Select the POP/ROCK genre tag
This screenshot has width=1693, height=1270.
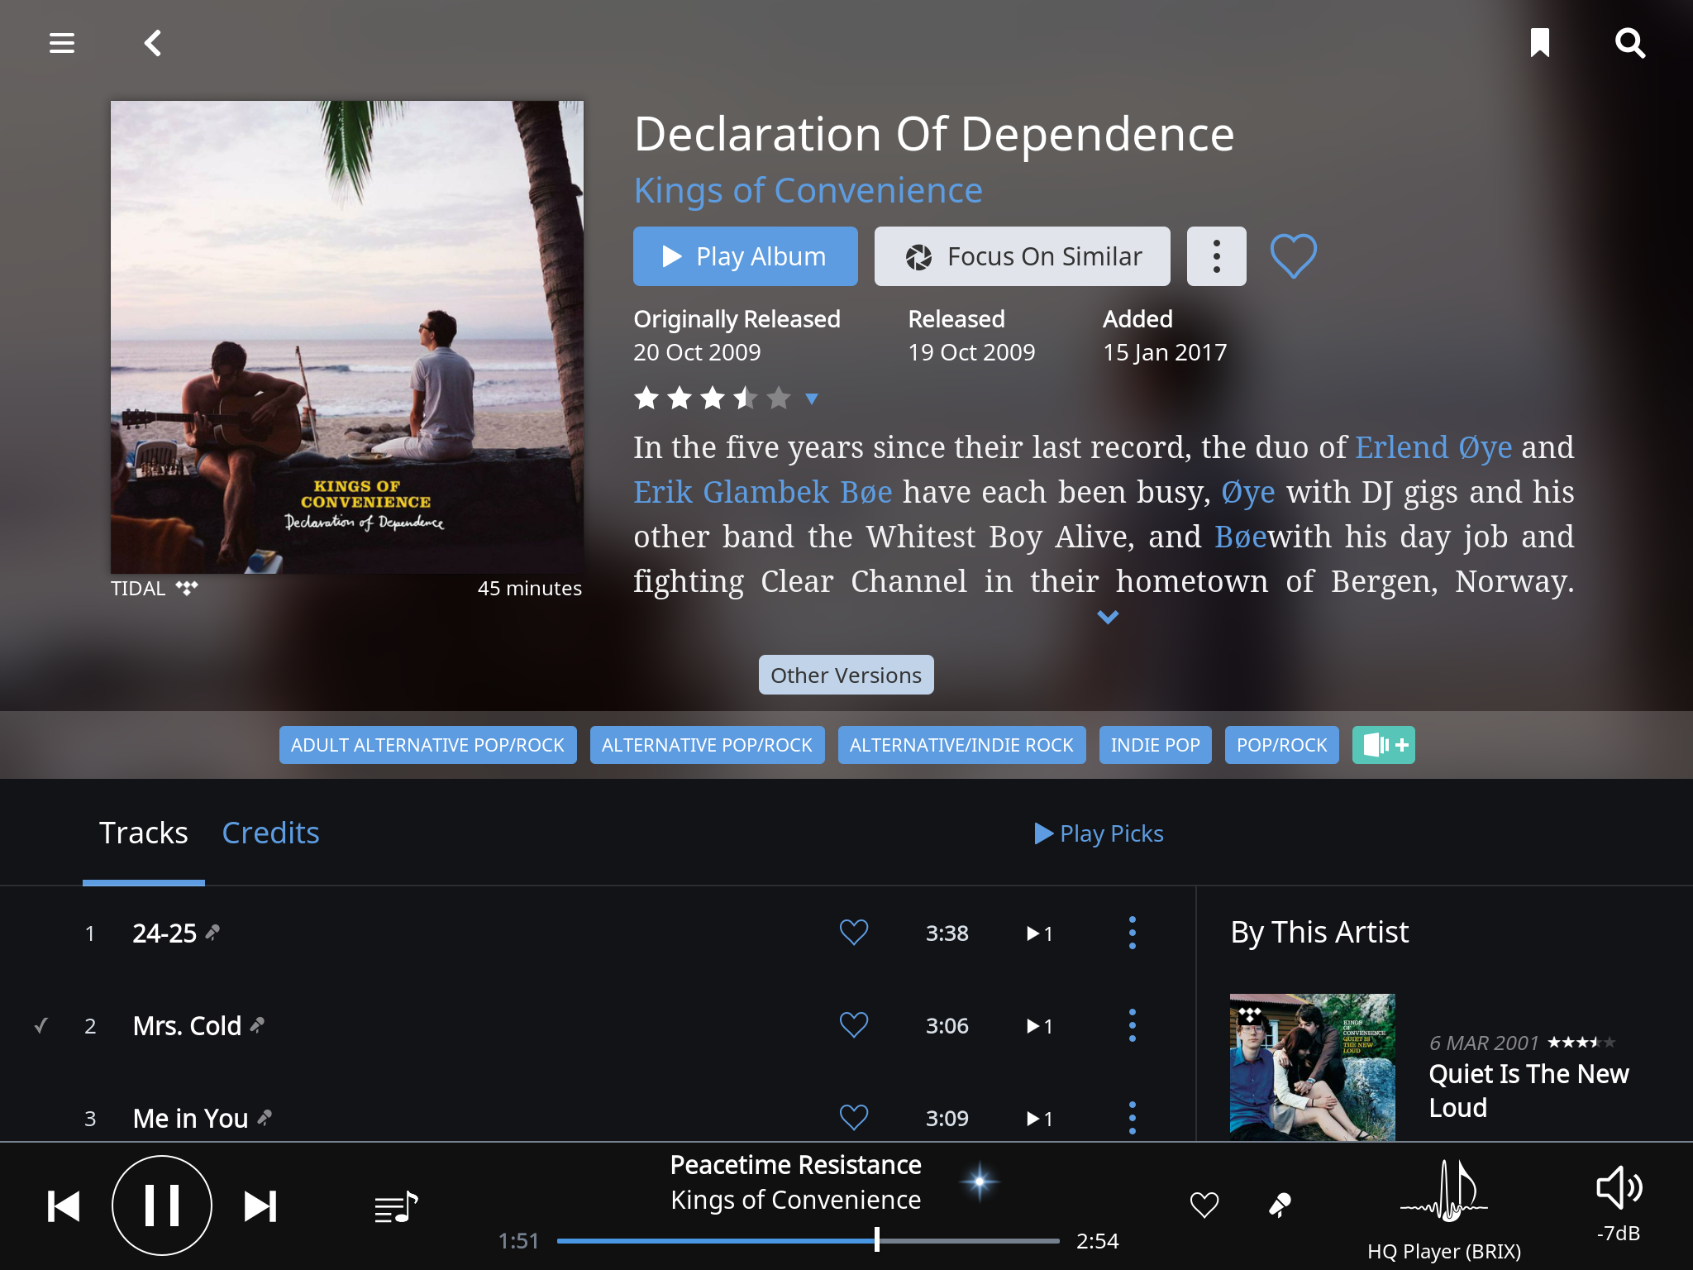coord(1281,745)
